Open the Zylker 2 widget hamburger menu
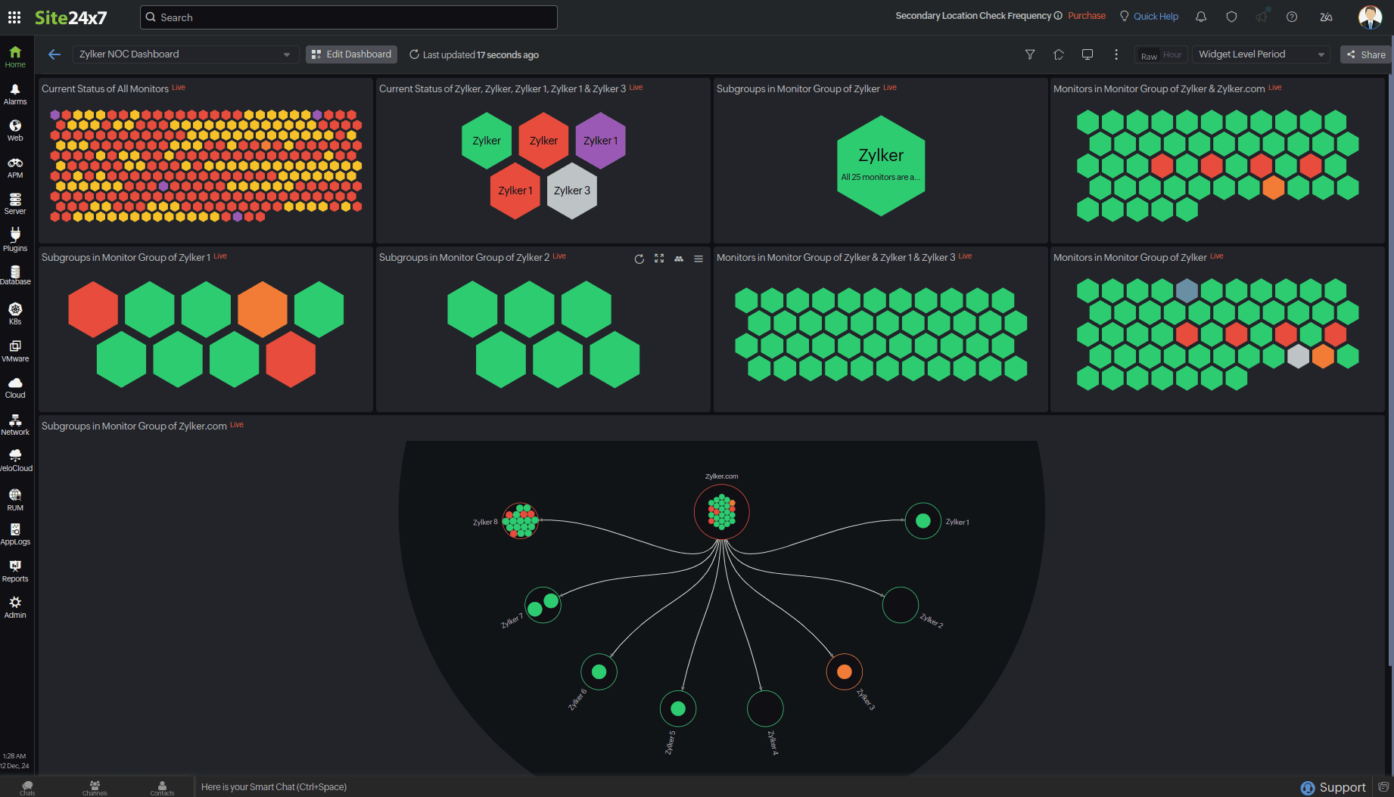This screenshot has height=797, width=1394. [699, 259]
